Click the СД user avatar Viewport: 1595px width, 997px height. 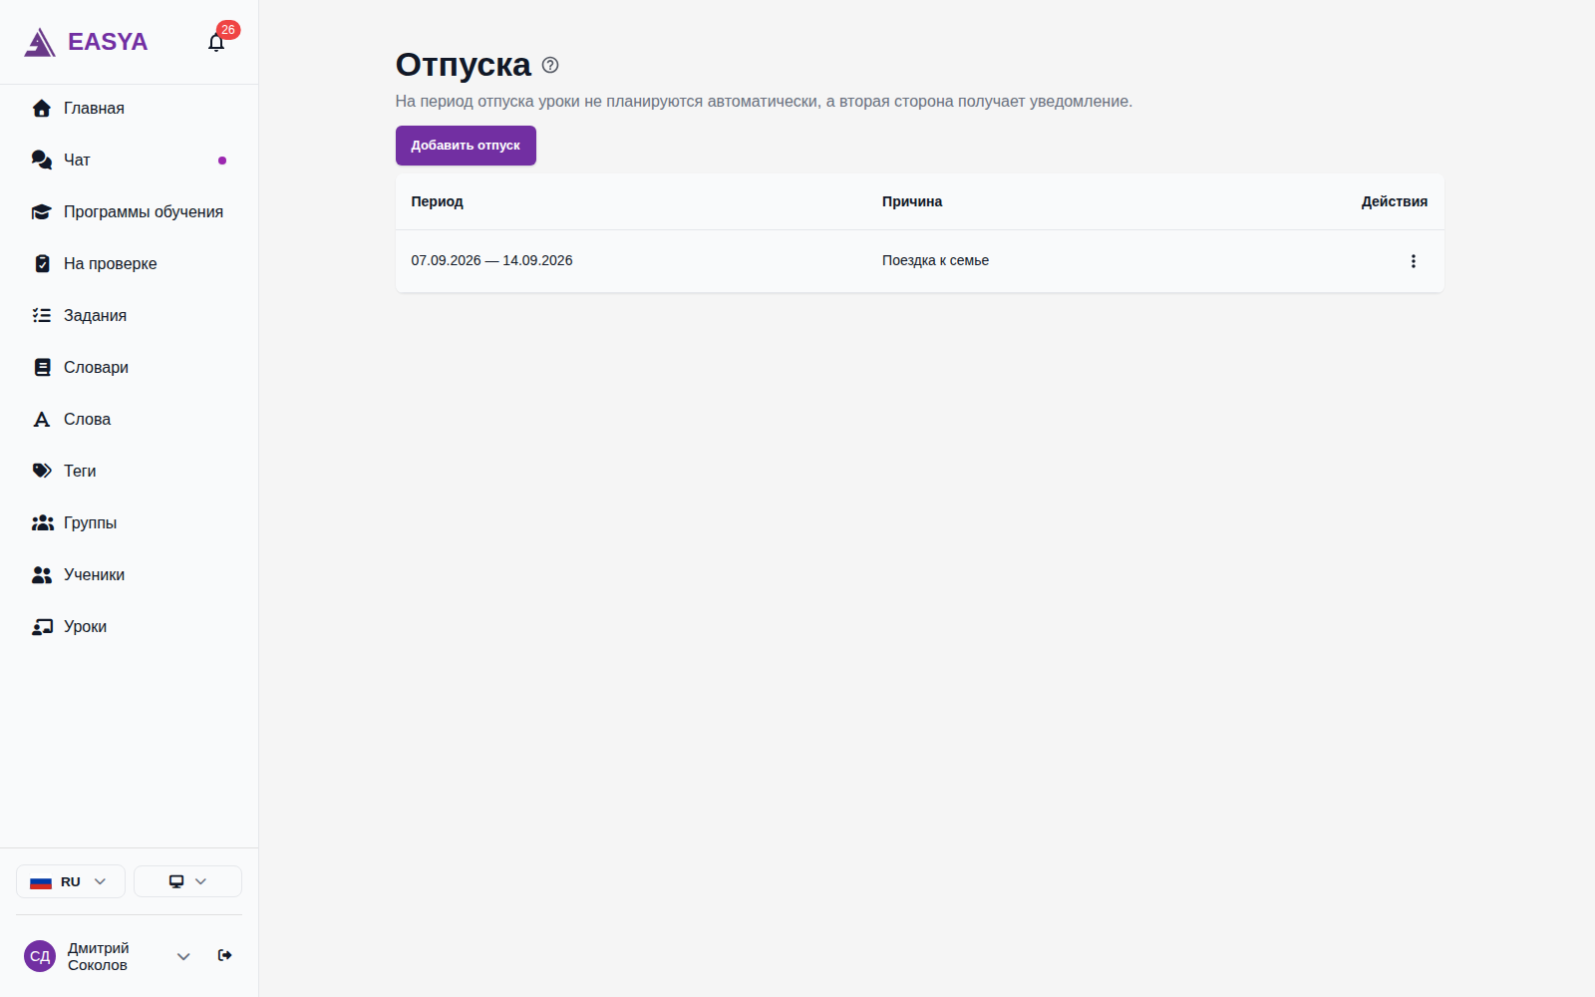click(x=40, y=956)
